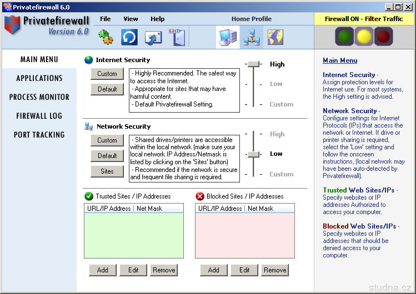This screenshot has width=416, height=294.
Task: Add a Trusted Sites entry
Action: pyautogui.click(x=103, y=270)
